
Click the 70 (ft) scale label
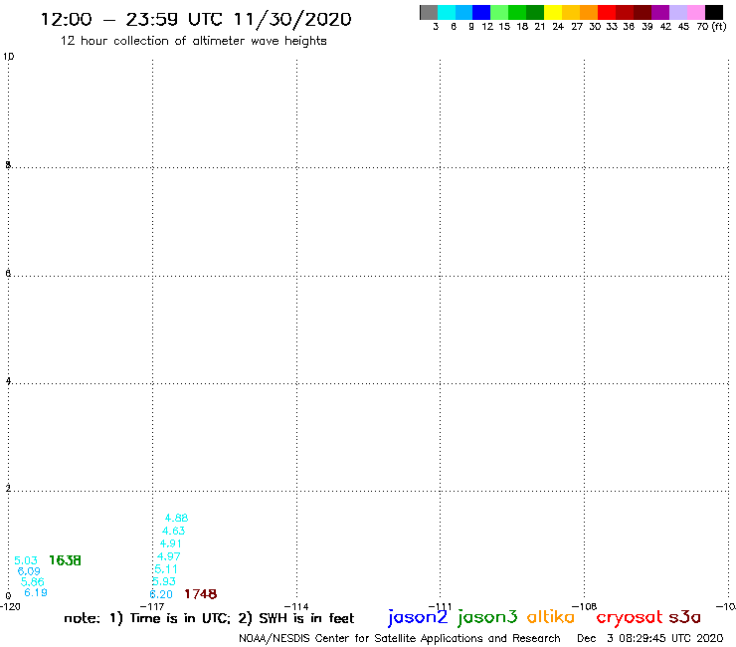point(711,27)
